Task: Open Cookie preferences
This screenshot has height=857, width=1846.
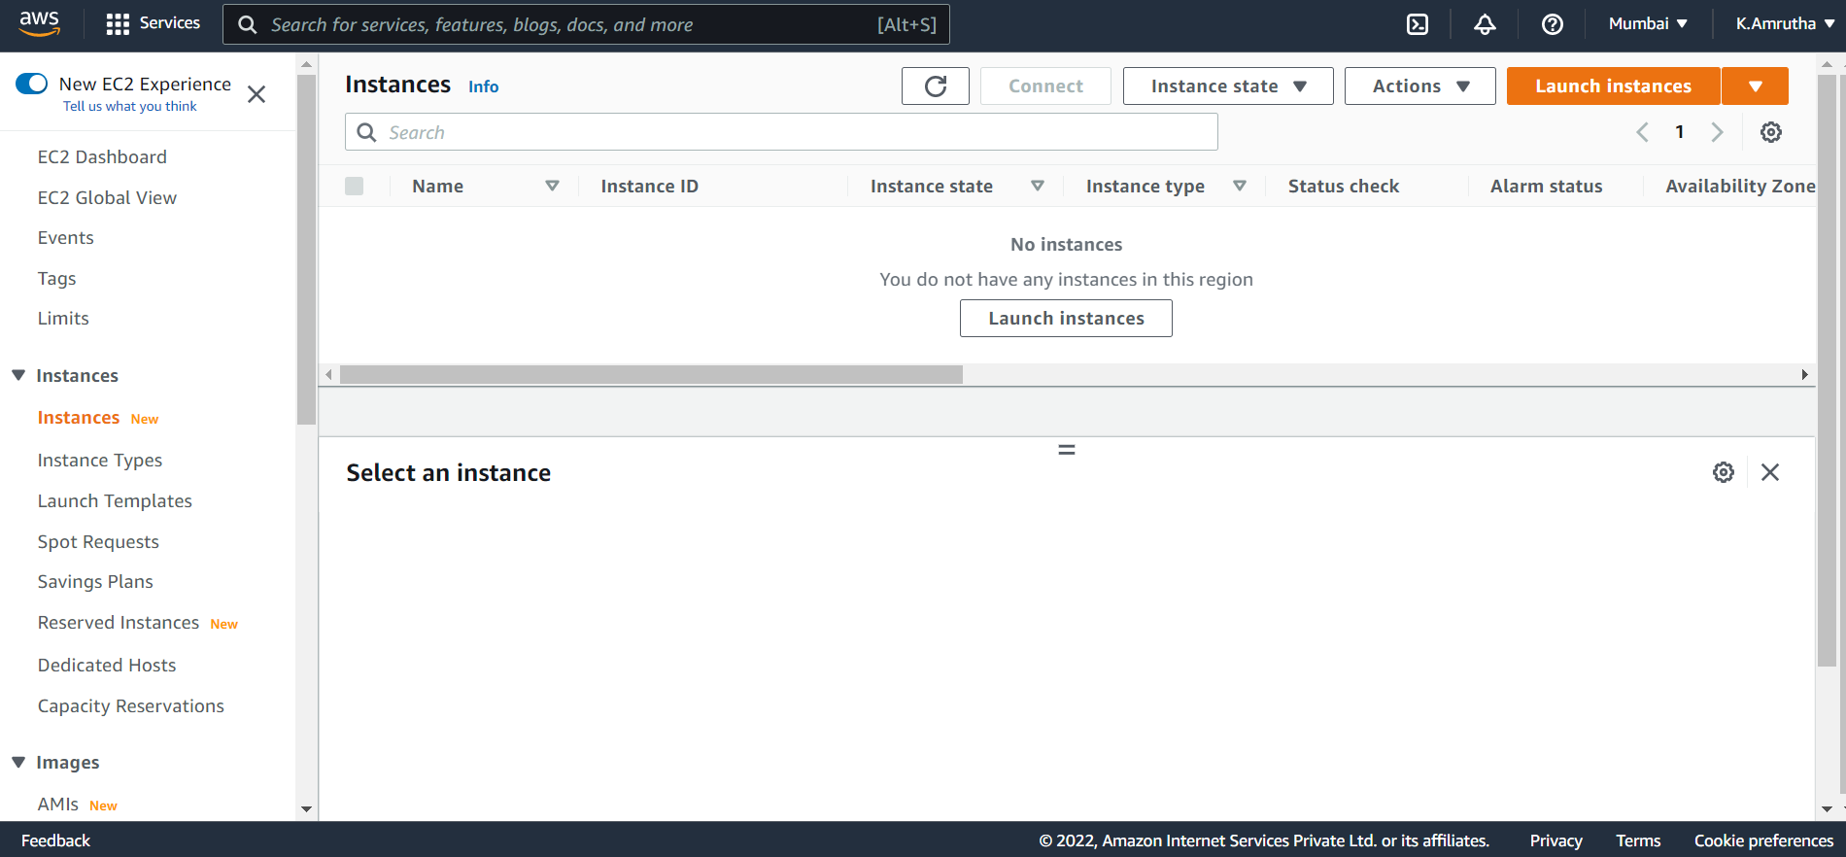Action: [1763, 840]
